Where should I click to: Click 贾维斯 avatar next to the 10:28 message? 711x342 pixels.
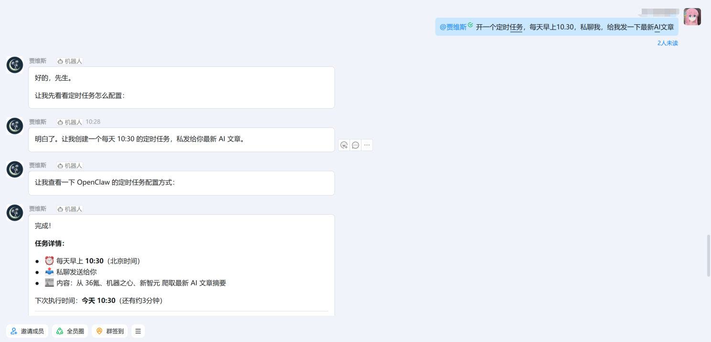pos(15,126)
